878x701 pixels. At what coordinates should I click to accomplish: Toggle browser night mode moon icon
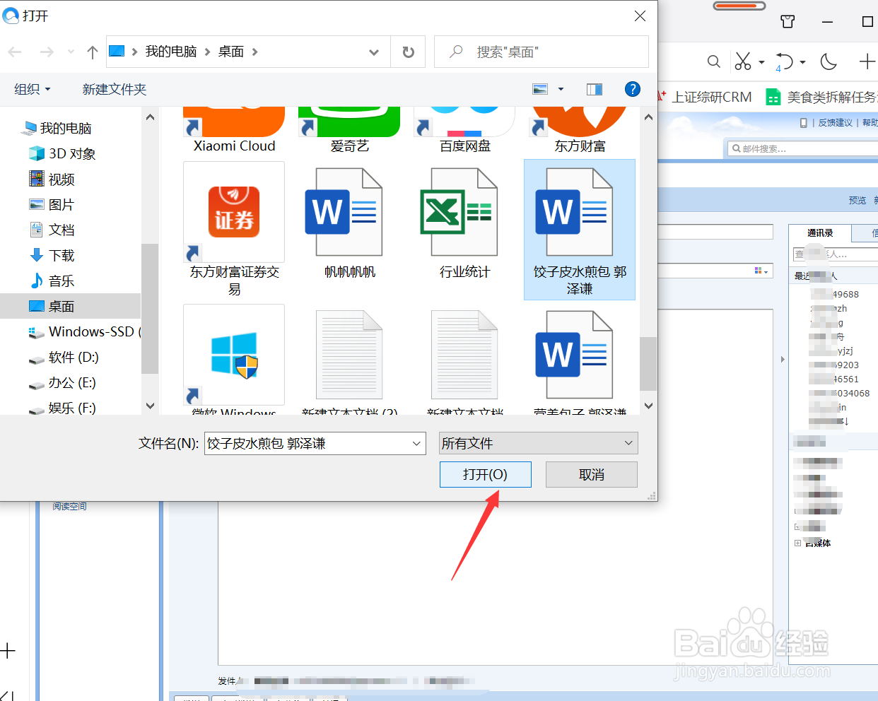click(x=829, y=61)
